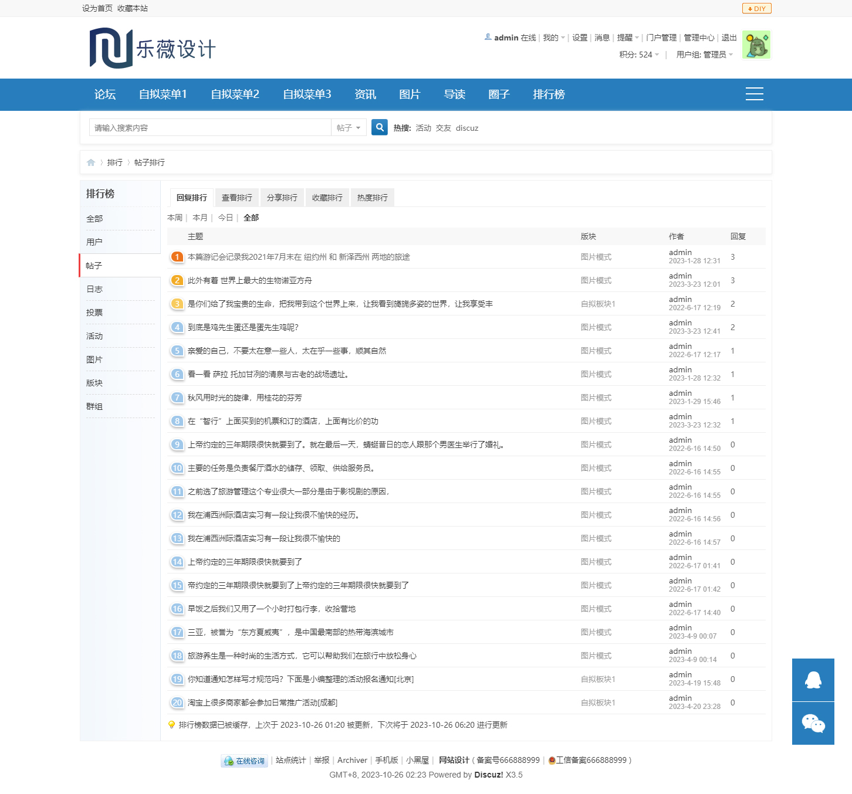Screen dimensions: 852x794
Task: Expand the 帖子 search type dropdown
Action: pyautogui.click(x=349, y=128)
